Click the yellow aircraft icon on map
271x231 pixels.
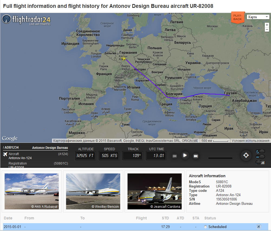124,58
